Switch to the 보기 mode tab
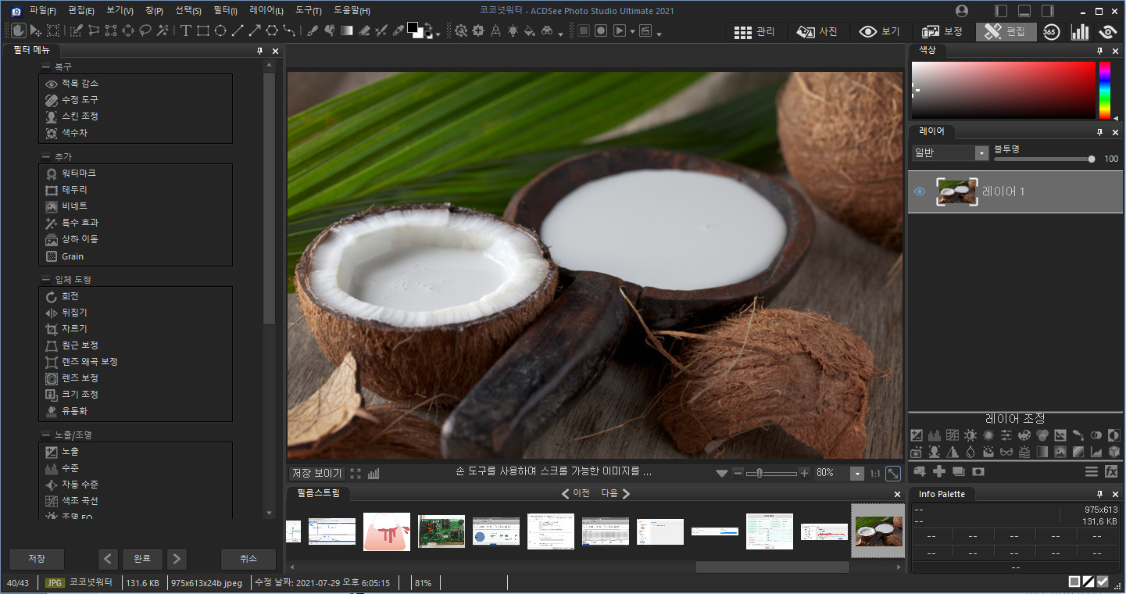The width and height of the screenshot is (1126, 594). pyautogui.click(x=880, y=31)
